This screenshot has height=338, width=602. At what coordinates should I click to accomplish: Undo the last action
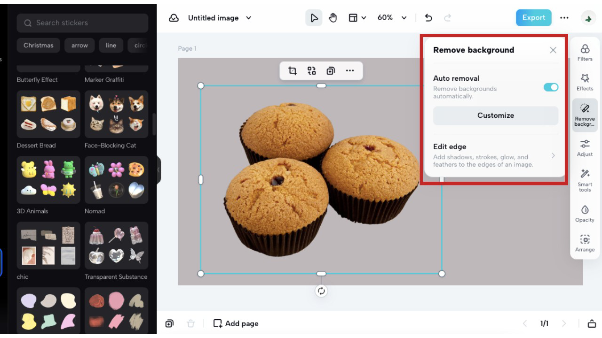[428, 18]
